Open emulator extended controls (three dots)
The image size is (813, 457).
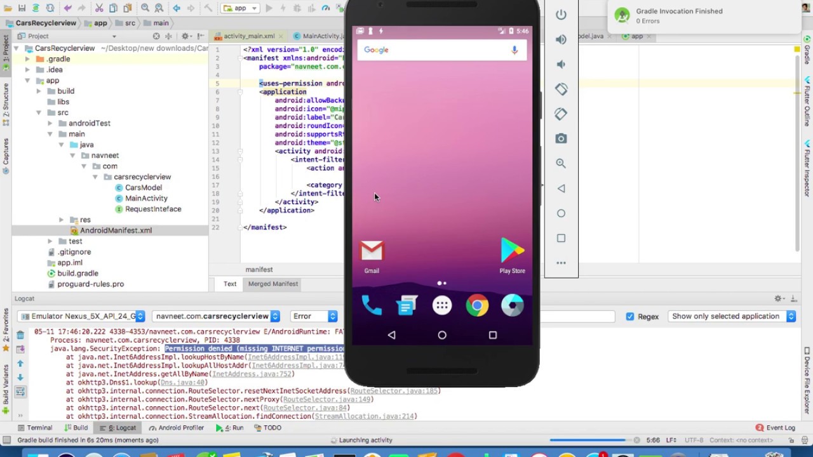561,263
